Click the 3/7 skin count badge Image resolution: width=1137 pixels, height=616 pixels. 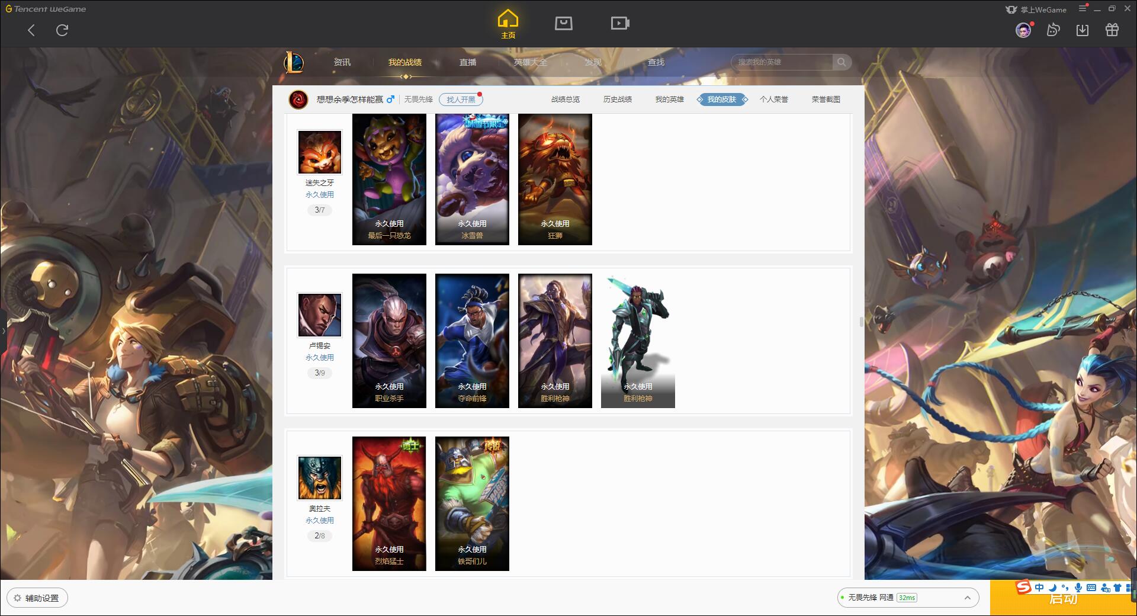coord(320,210)
